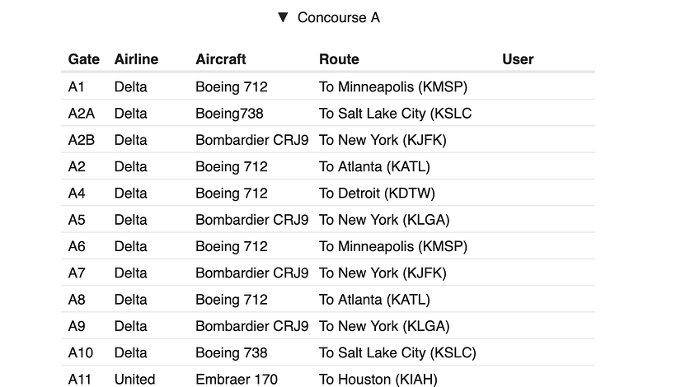
Task: Collapse the Concourse A disclosure triangle
Action: (x=283, y=17)
